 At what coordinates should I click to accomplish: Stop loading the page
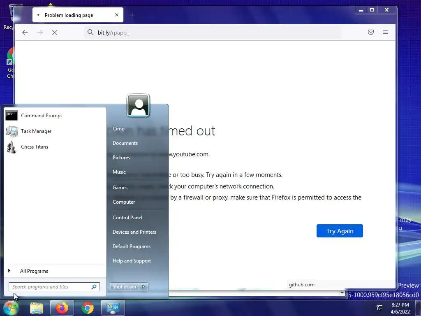(x=55, y=33)
